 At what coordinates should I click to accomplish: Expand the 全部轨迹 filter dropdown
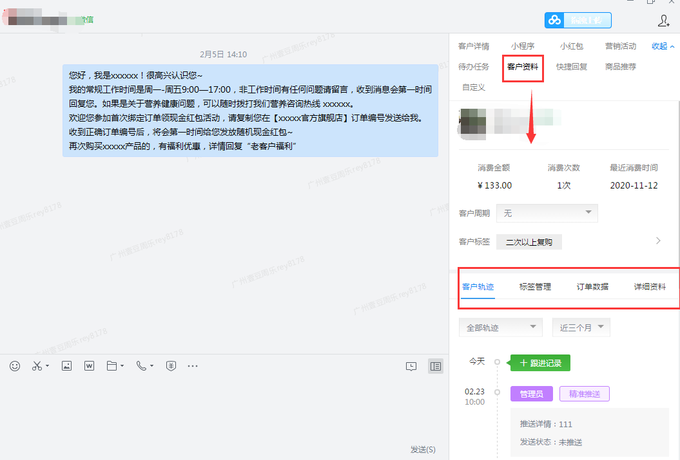click(x=500, y=327)
